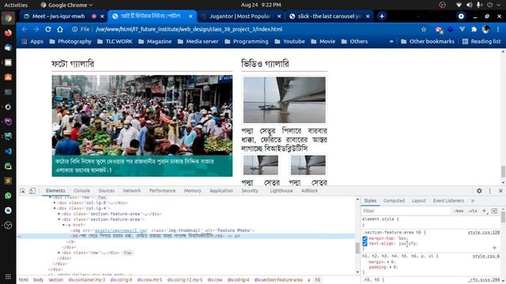
Task: Expand the margin shorthand property triangle
Action: (388, 262)
